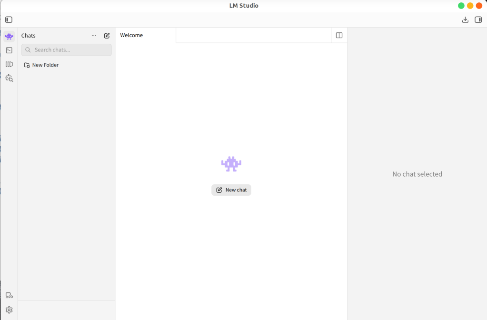487x320 pixels.
Task: Click the No chat selected text
Action: click(417, 174)
